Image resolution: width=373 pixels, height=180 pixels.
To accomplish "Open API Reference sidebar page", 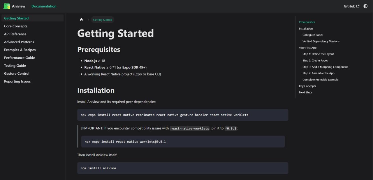I will (15, 34).
